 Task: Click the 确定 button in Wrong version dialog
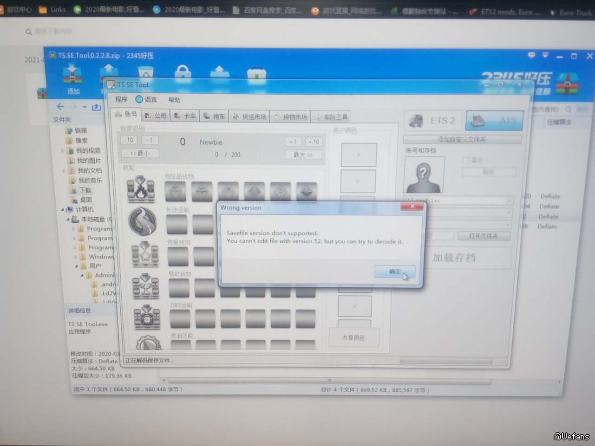pyautogui.click(x=395, y=271)
